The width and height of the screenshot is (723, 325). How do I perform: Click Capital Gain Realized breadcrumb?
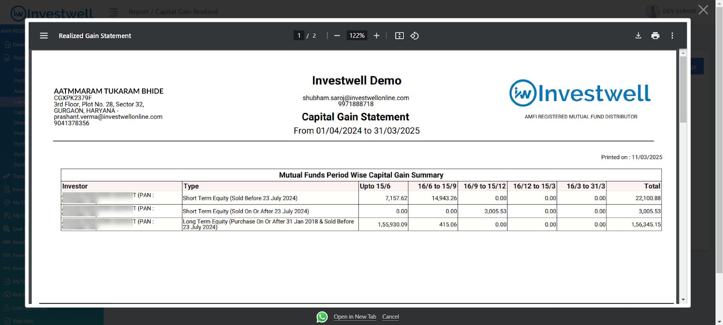click(187, 12)
